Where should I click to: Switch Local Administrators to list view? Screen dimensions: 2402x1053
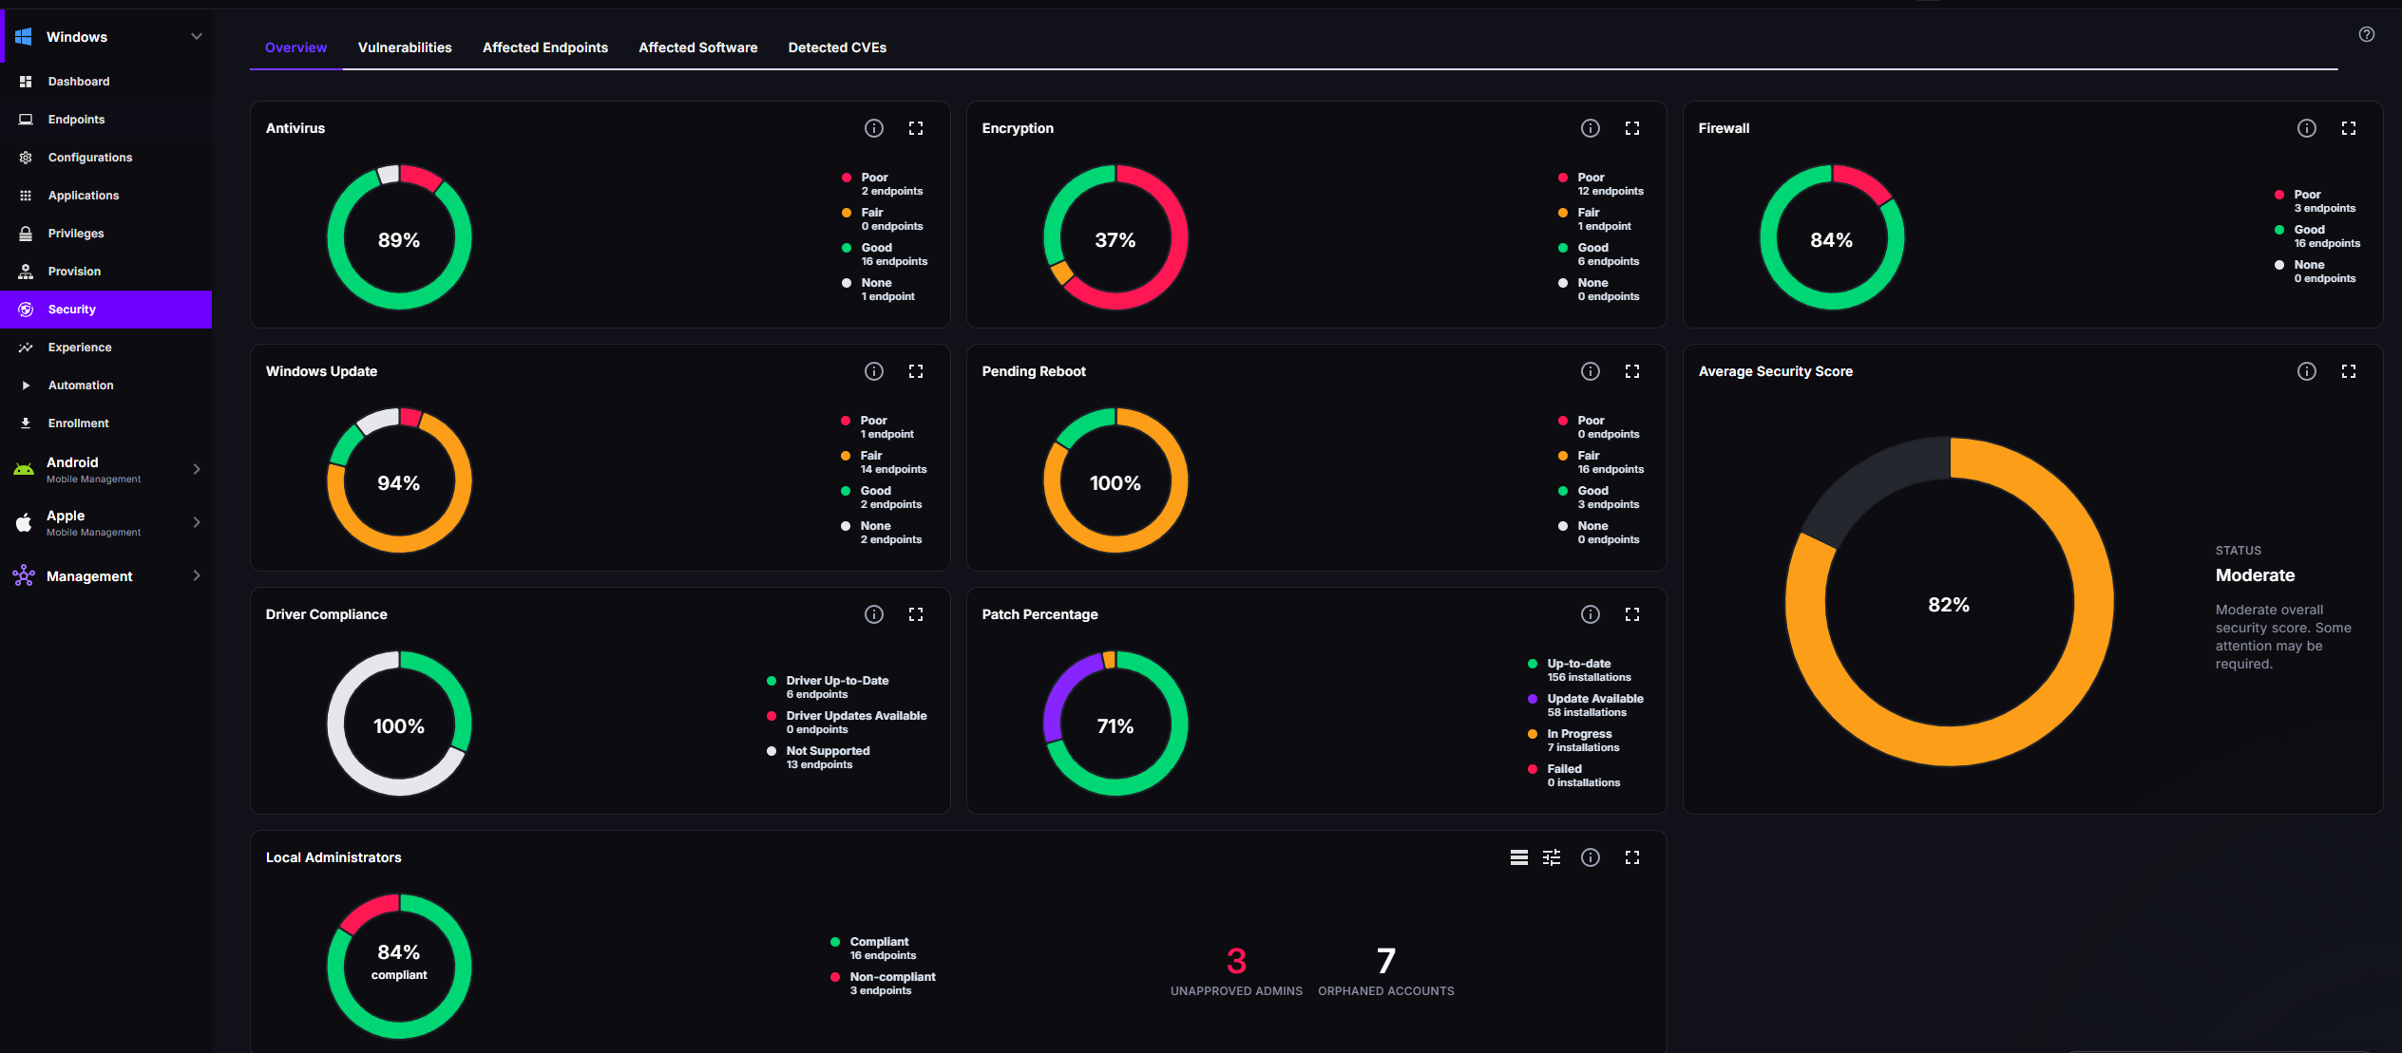pos(1519,857)
